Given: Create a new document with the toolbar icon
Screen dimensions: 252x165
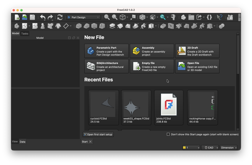Looking at the screenshot, I should pos(17,17).
